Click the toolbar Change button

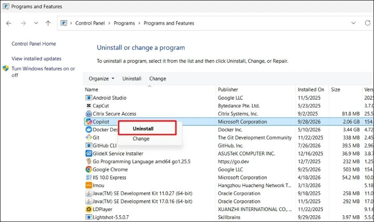point(158,79)
